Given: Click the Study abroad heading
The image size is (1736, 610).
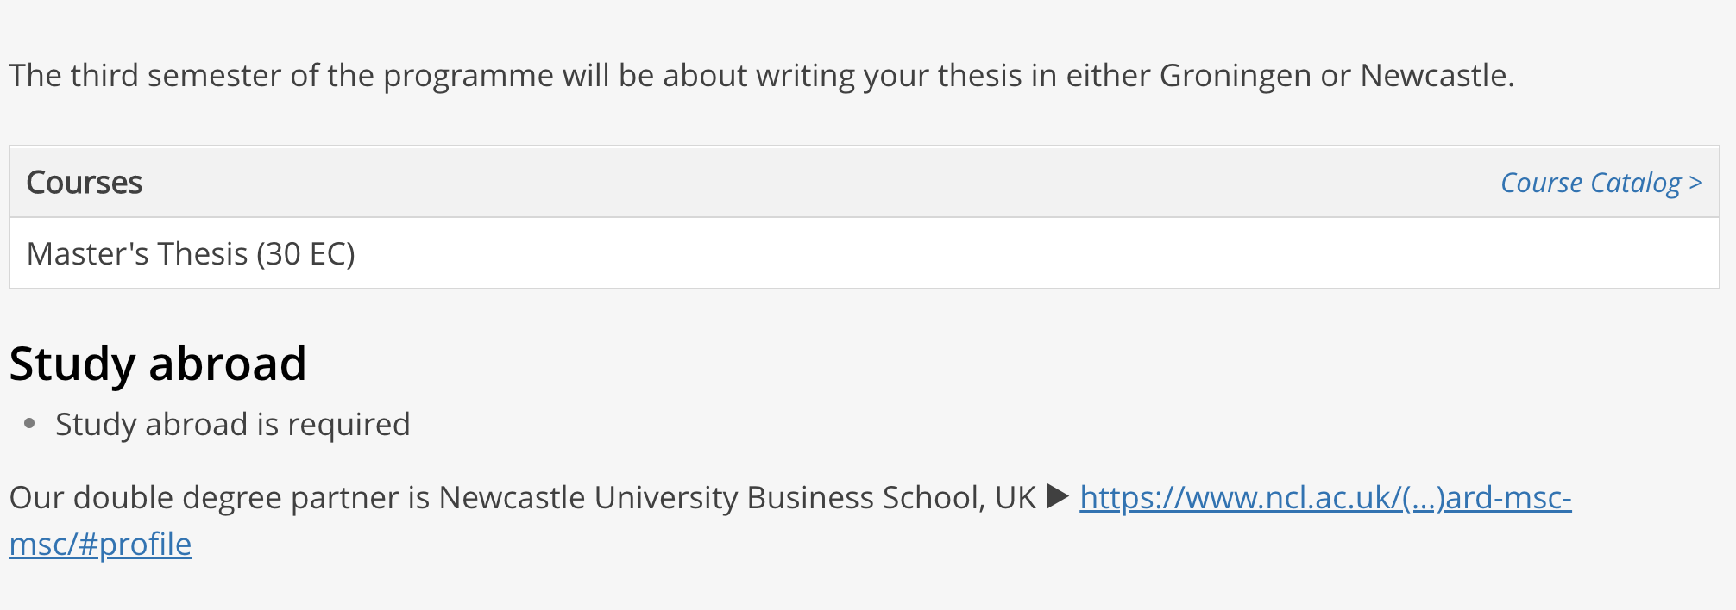Looking at the screenshot, I should click(158, 363).
